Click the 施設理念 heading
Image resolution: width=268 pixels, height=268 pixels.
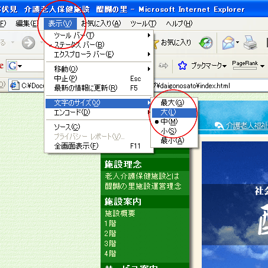(123, 164)
